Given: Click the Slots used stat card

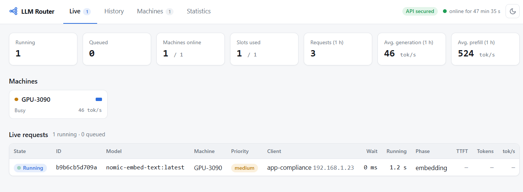Looking at the screenshot, I should (264, 49).
